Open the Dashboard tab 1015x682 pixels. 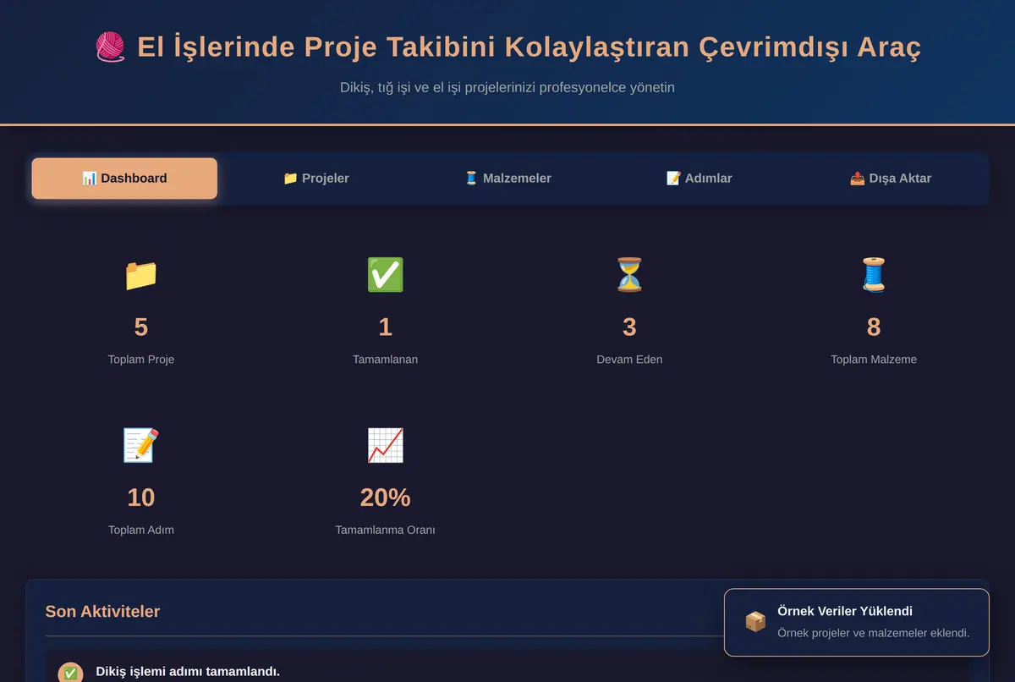click(x=124, y=179)
